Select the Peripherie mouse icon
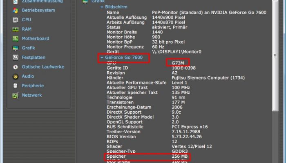Viewport: 286px width, 163px height. click(16, 86)
